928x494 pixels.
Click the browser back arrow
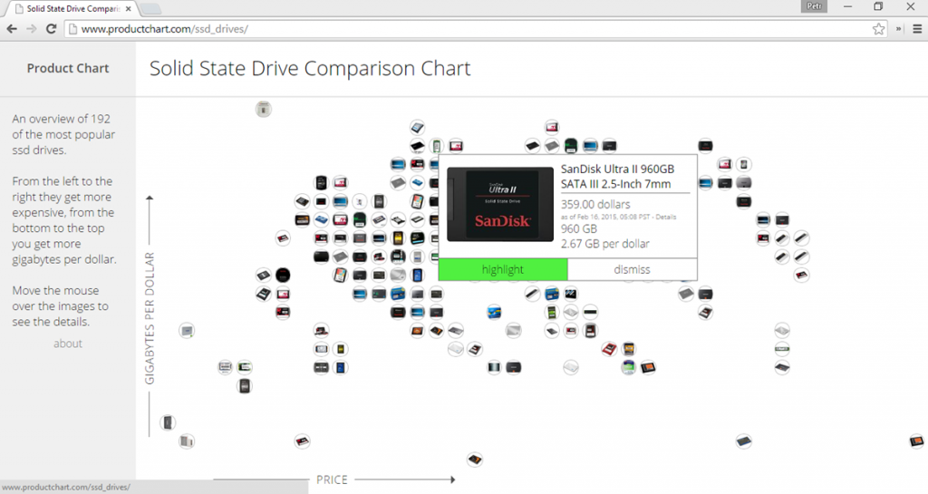point(12,29)
